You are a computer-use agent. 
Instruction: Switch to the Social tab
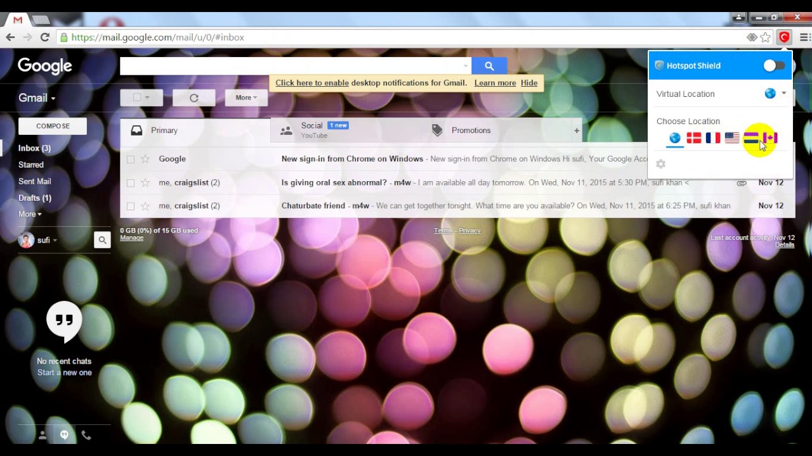[345, 130]
